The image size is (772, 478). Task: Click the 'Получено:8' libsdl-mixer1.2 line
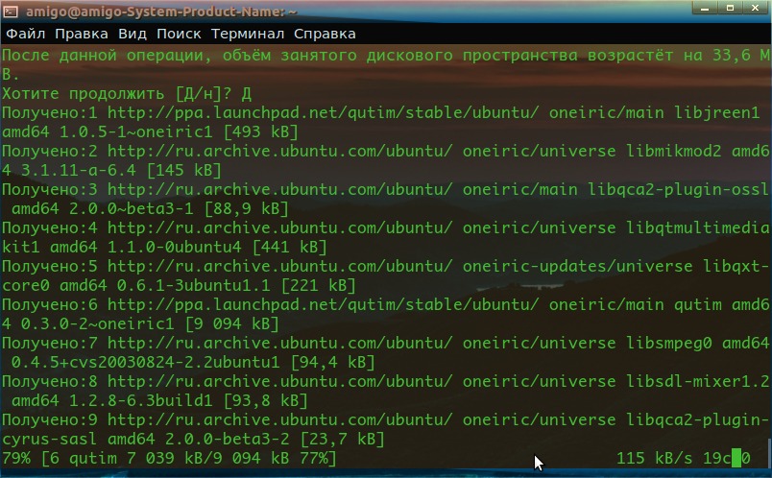pos(386,381)
